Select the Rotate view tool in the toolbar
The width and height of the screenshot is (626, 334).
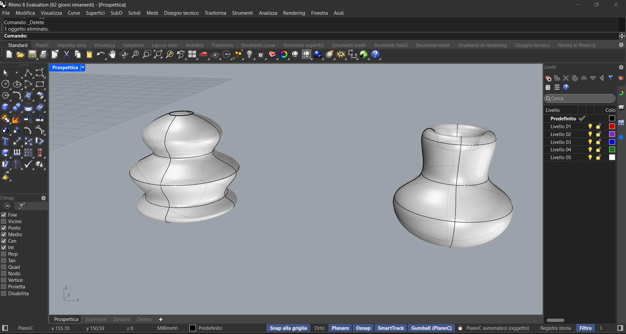[124, 54]
